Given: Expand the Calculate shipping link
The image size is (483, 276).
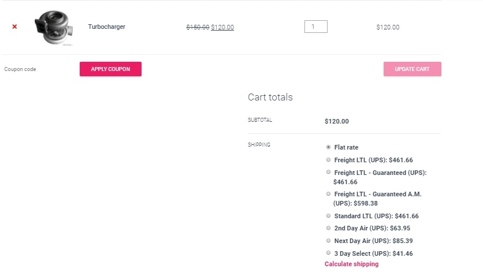Looking at the screenshot, I should pos(351,264).
